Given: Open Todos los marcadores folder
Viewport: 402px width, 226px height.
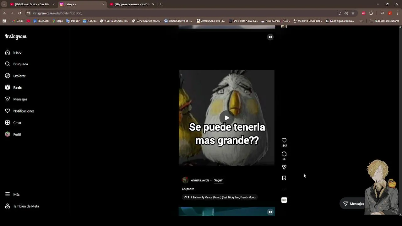Looking at the screenshot, I should (384, 21).
